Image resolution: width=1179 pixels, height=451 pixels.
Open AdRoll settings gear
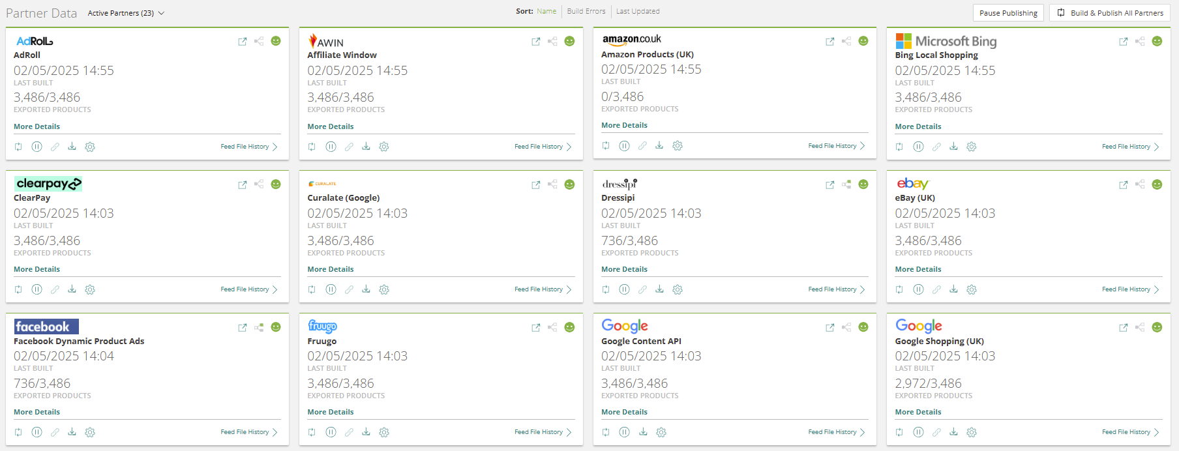[x=90, y=147]
